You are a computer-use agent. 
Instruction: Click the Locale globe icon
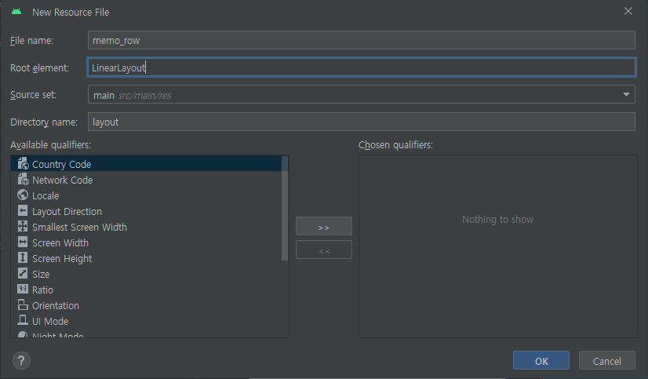[23, 195]
